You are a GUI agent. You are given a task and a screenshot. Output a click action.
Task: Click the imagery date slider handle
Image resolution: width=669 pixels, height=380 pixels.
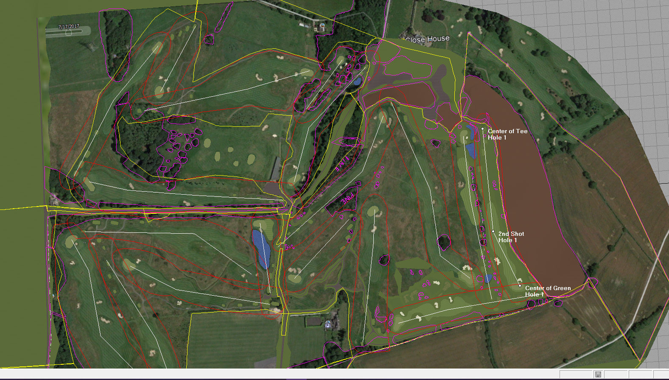coord(68,33)
